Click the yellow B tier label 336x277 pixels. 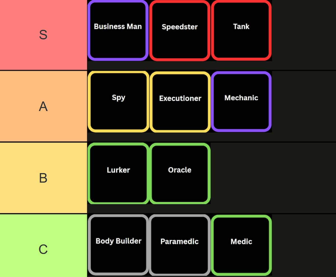click(x=43, y=178)
